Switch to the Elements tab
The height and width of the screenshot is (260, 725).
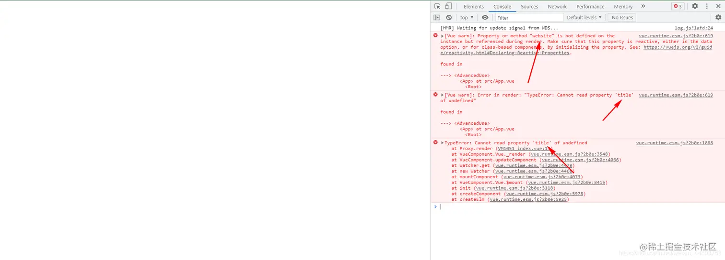[474, 7]
